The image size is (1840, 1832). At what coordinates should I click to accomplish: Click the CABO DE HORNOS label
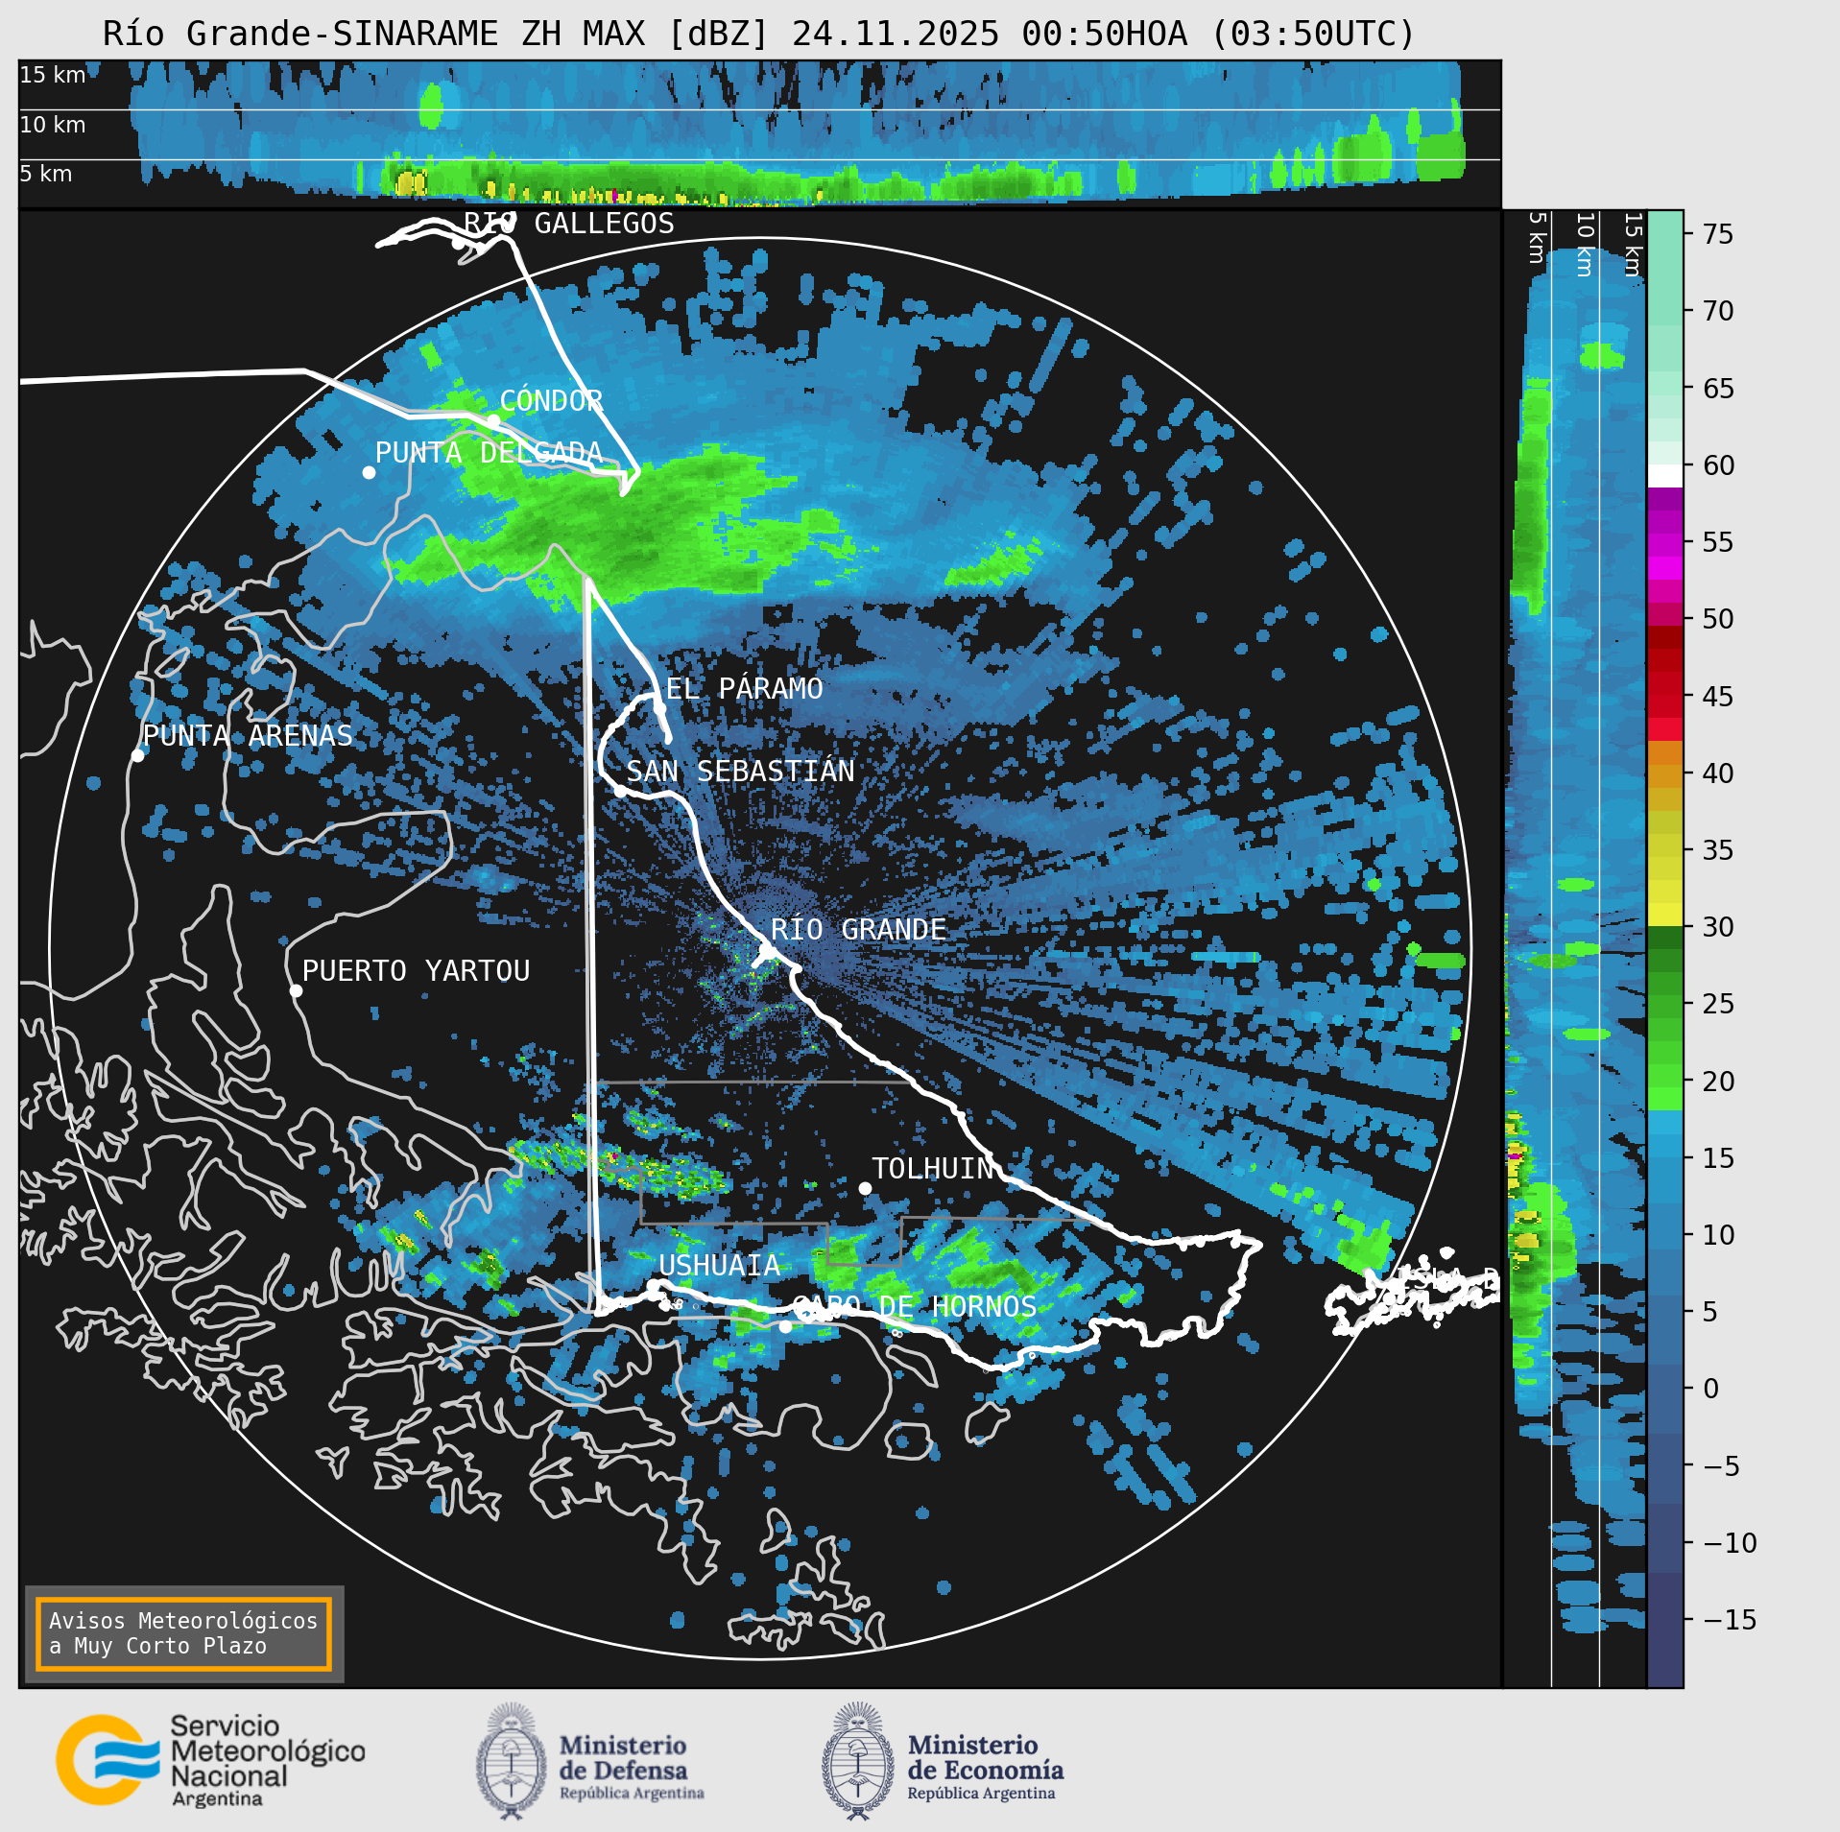tap(914, 1306)
